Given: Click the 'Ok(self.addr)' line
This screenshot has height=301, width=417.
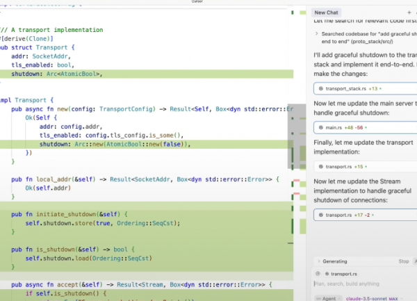Looking at the screenshot, I should tap(48, 188).
